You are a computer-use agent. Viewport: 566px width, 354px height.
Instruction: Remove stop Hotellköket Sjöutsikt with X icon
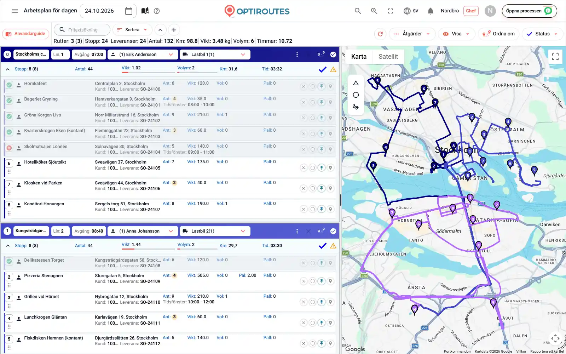[304, 168]
